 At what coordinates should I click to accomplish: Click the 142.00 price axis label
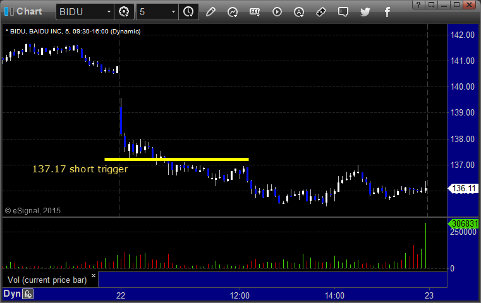point(462,35)
